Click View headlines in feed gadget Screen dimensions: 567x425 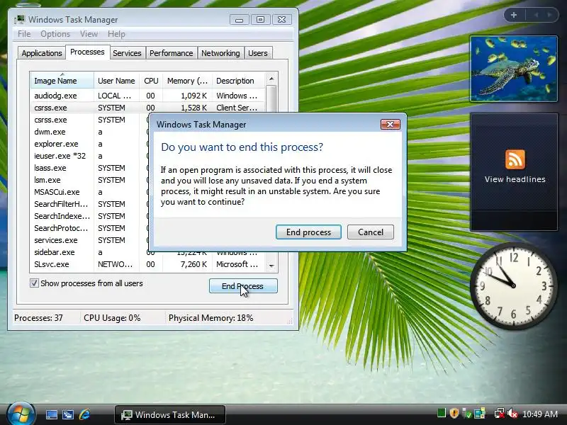515,179
